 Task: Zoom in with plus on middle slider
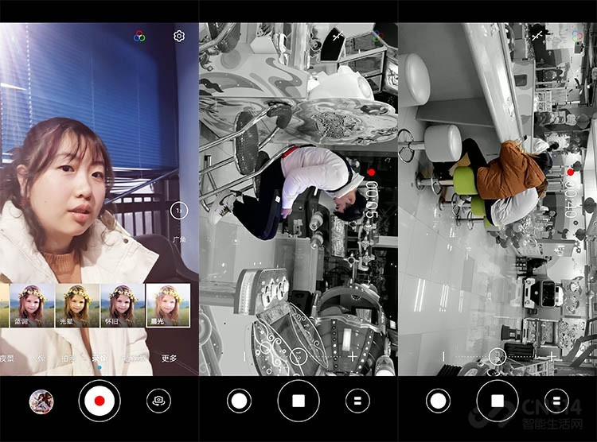(352, 356)
